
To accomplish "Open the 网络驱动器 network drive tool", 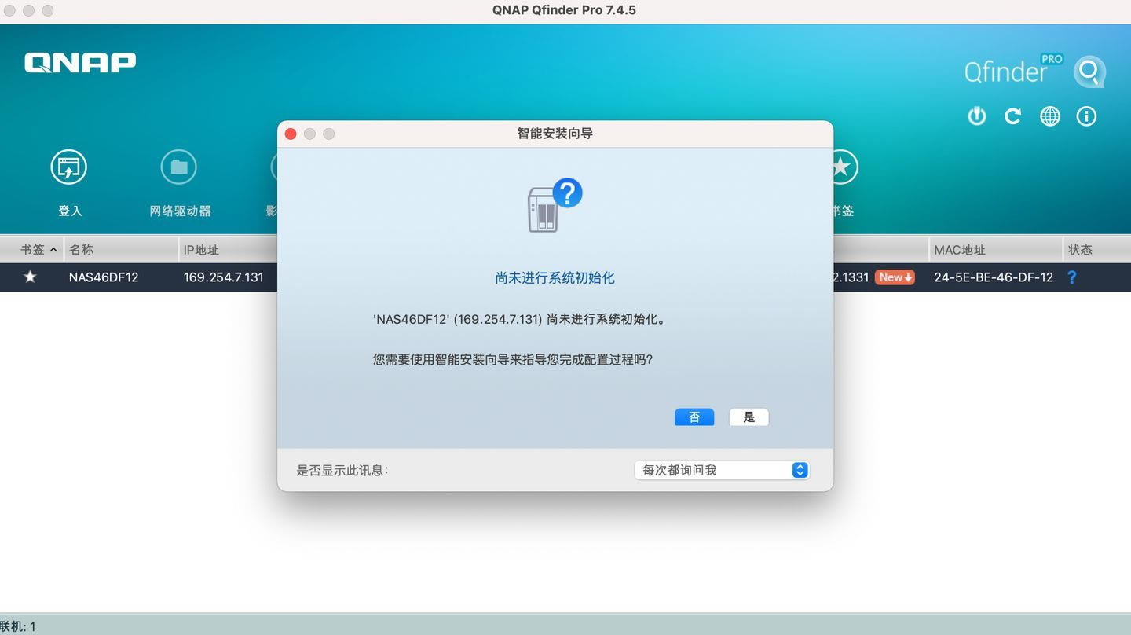I will tap(179, 167).
